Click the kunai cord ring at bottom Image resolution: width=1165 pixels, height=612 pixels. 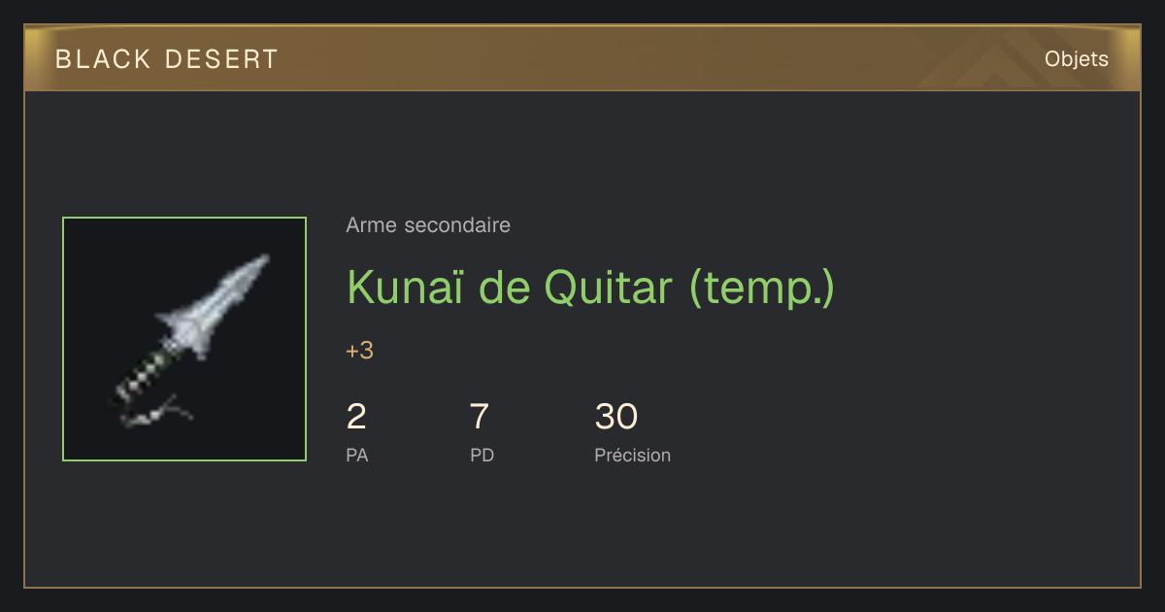(x=155, y=415)
